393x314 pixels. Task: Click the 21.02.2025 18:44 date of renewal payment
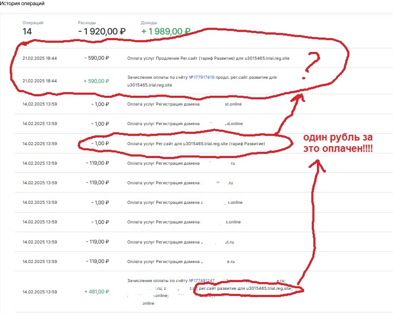40,58
